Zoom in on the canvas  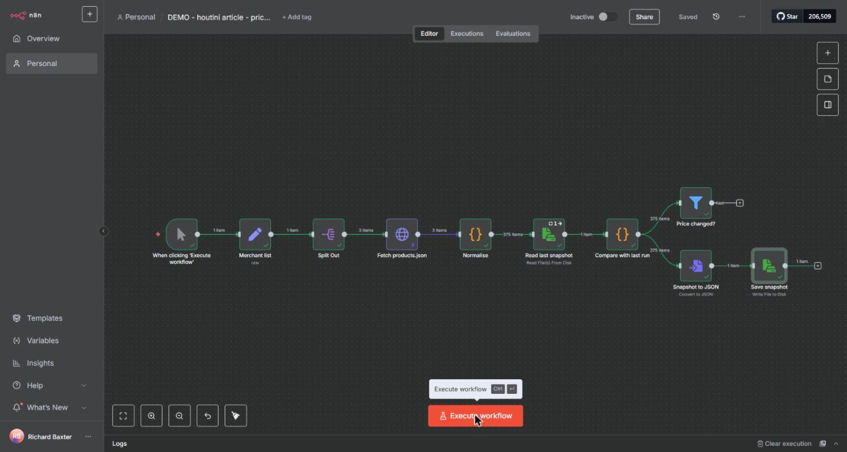[x=151, y=416]
